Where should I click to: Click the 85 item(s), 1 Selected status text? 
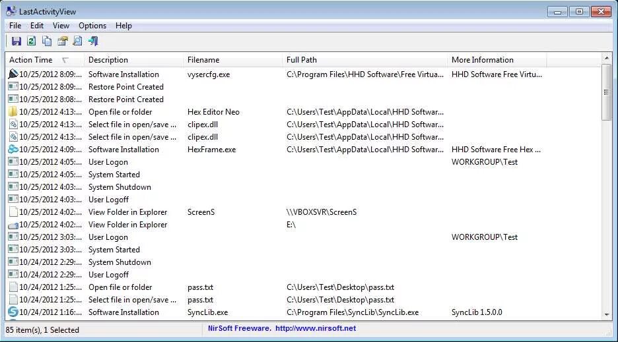click(x=42, y=329)
